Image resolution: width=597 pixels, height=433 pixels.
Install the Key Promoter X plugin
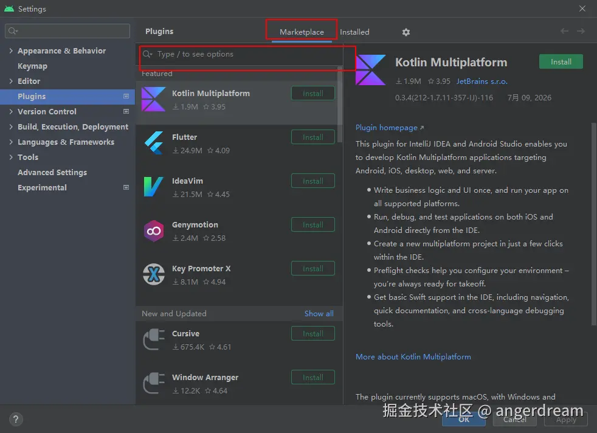click(x=313, y=268)
